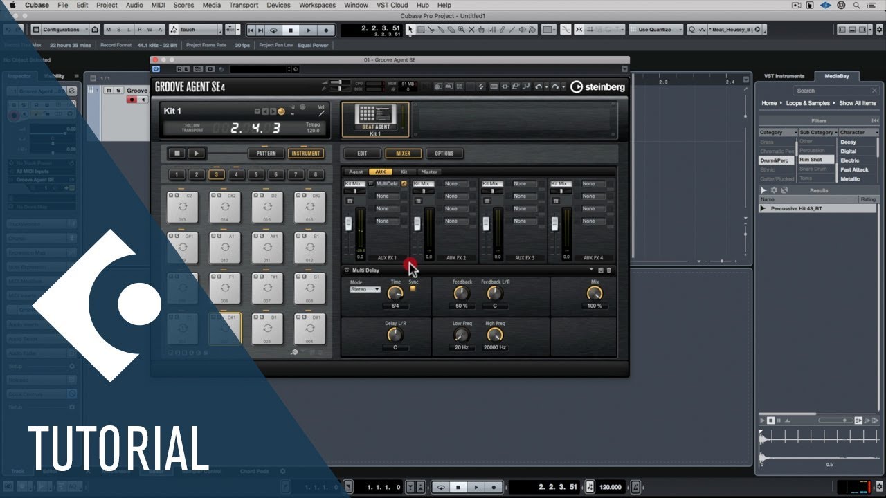886x498 pixels.
Task: Click the PATTERN button
Action: [x=266, y=154]
